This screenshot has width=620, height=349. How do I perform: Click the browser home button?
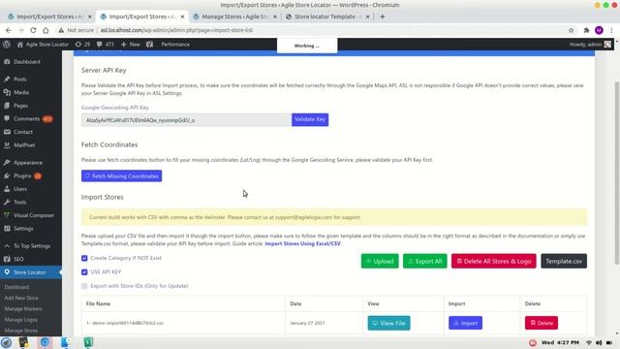coord(46,30)
